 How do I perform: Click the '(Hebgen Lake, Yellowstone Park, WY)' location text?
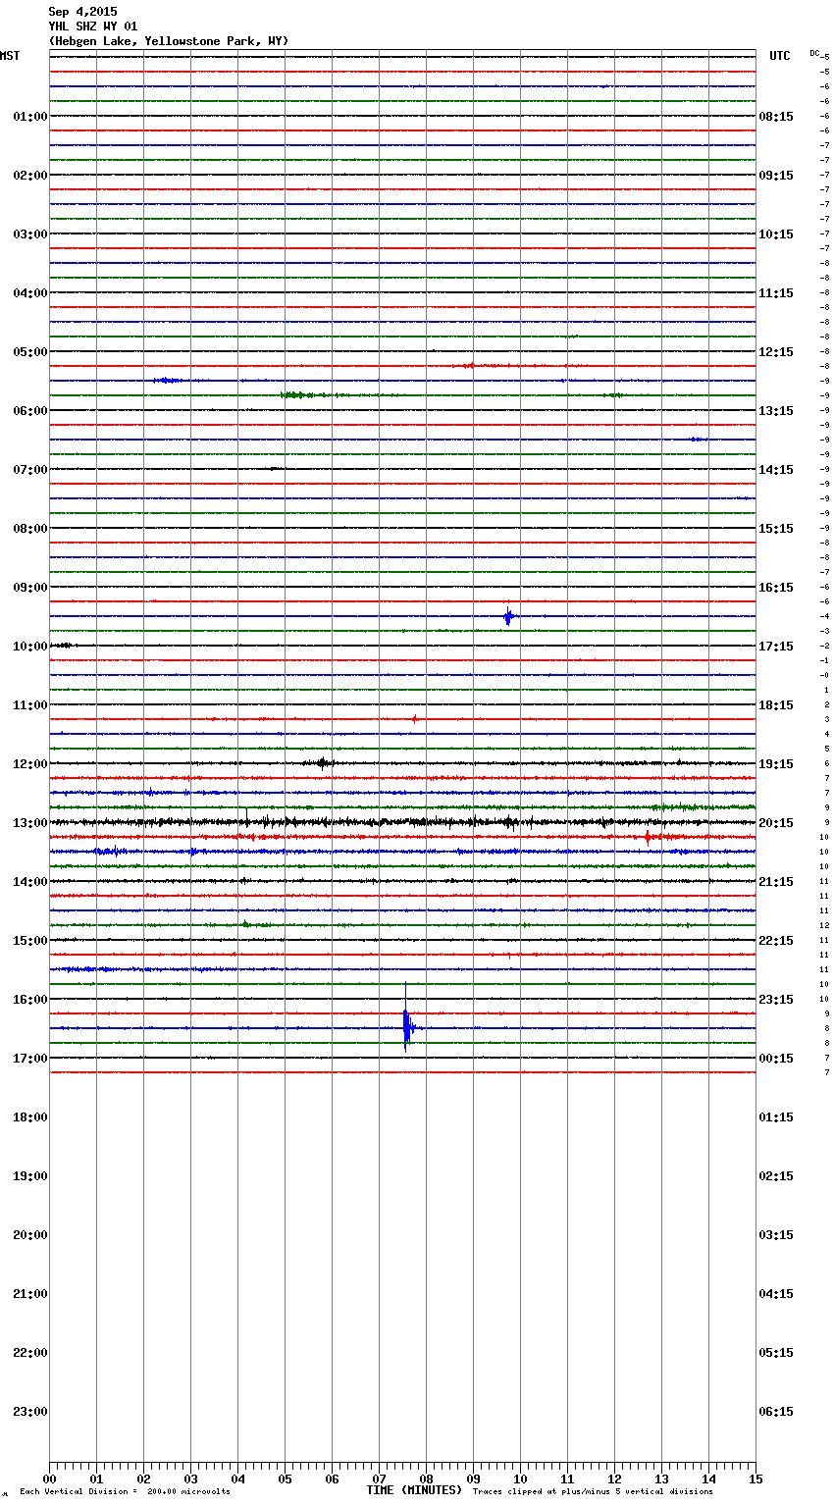pos(169,41)
